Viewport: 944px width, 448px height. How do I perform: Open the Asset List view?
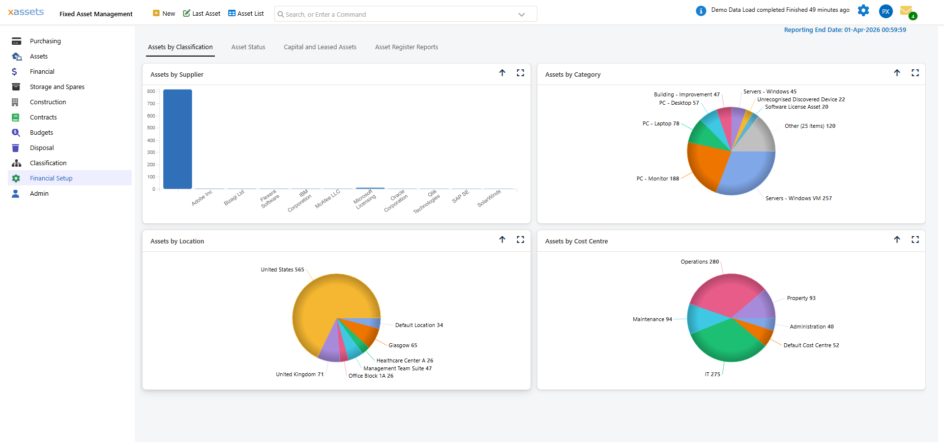[246, 13]
